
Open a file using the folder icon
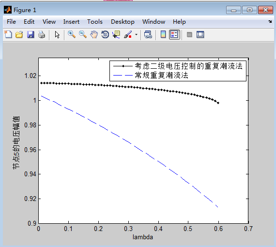(x=19, y=34)
